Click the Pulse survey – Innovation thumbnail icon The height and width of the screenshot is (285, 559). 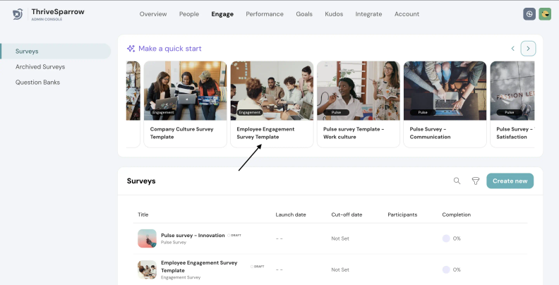147,238
